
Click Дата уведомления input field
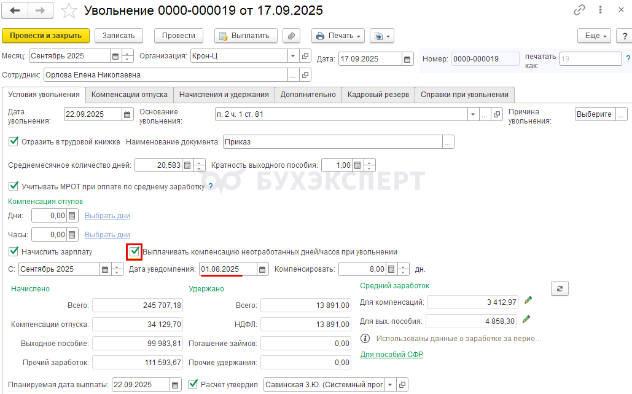pos(228,269)
